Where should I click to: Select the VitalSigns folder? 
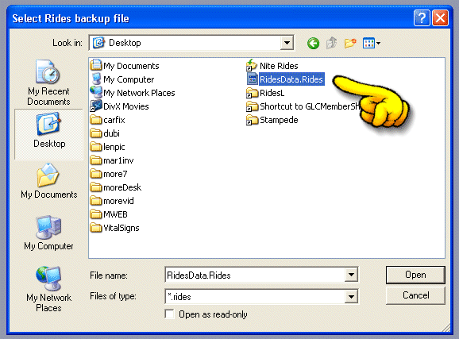(114, 228)
